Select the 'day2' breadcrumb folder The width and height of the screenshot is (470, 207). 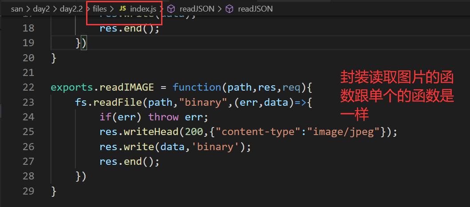[x=41, y=9]
